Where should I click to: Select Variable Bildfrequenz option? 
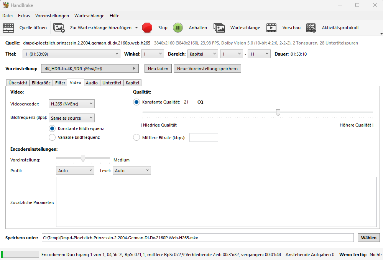pos(52,137)
